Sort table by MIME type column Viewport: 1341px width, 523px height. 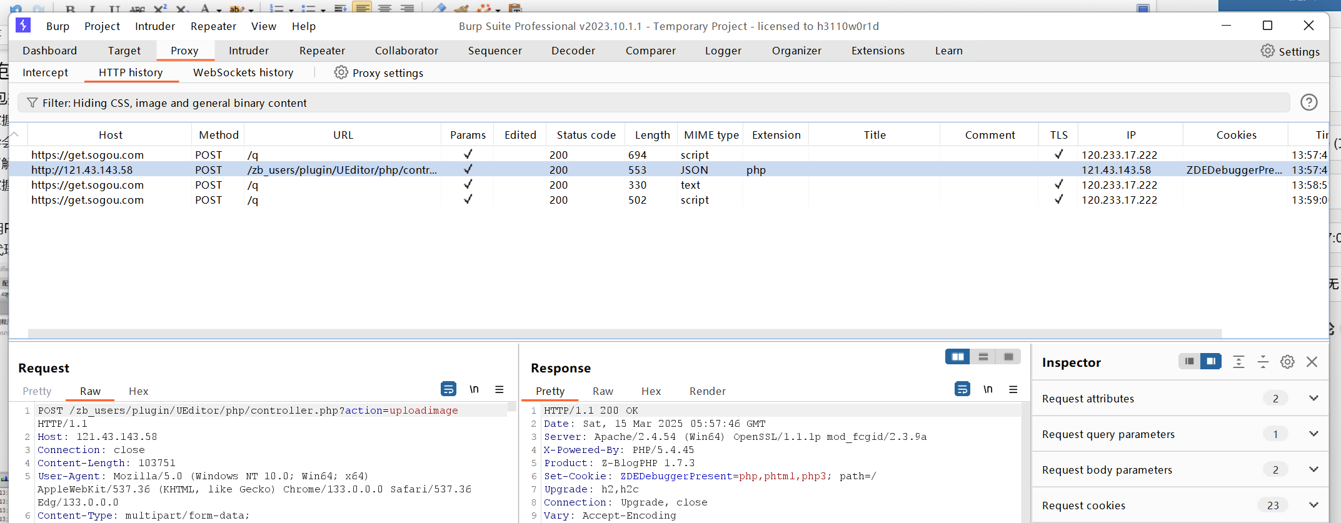coord(711,135)
